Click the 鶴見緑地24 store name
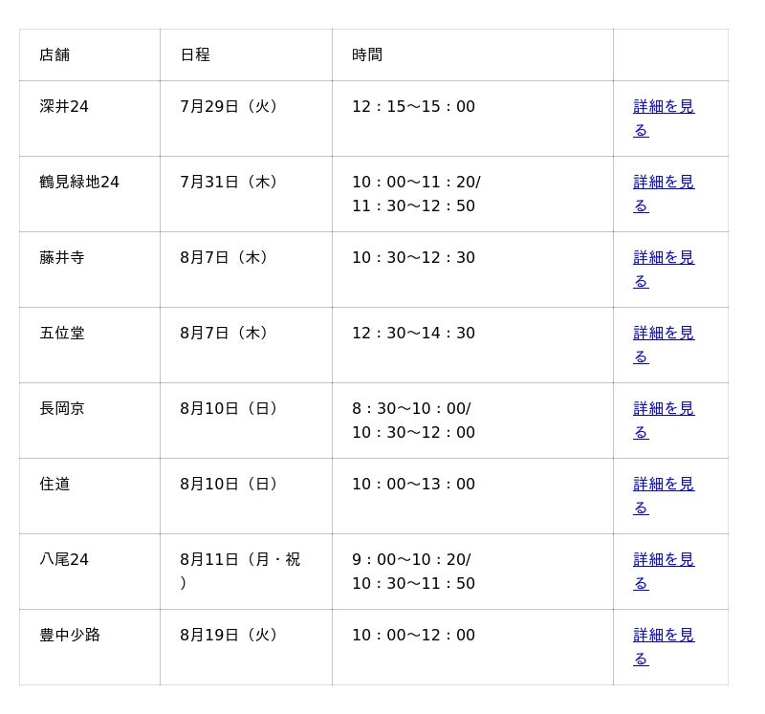Image resolution: width=765 pixels, height=714 pixels. pyautogui.click(x=79, y=183)
